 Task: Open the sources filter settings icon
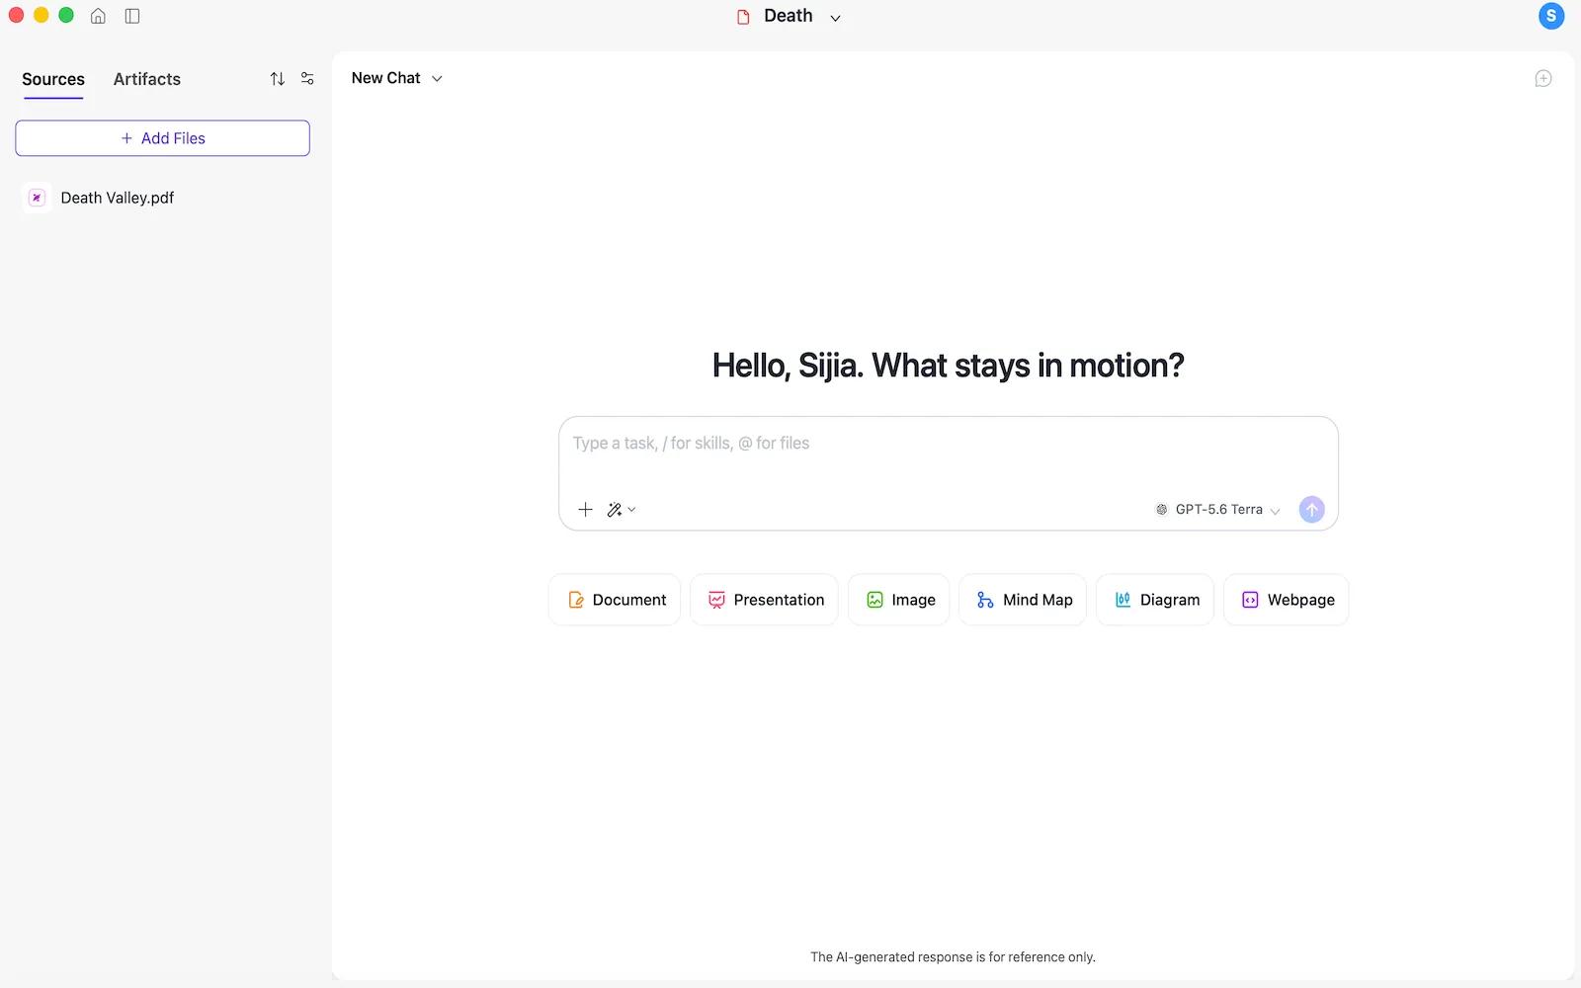307,79
